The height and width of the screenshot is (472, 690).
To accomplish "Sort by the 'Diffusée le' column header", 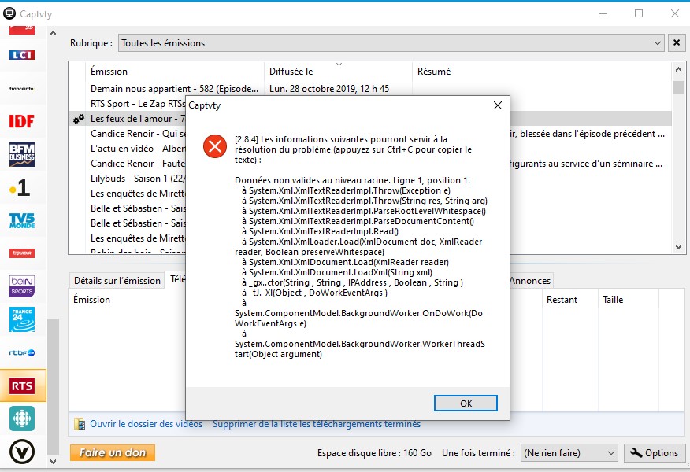I will click(x=339, y=72).
